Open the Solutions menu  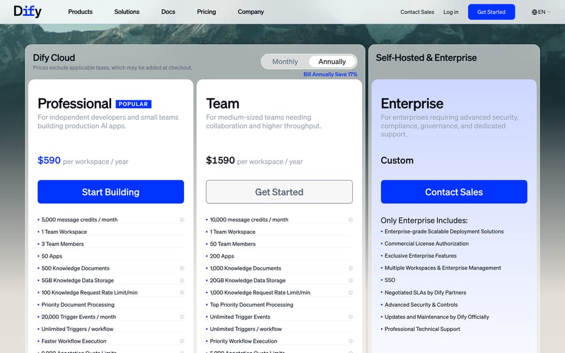127,12
